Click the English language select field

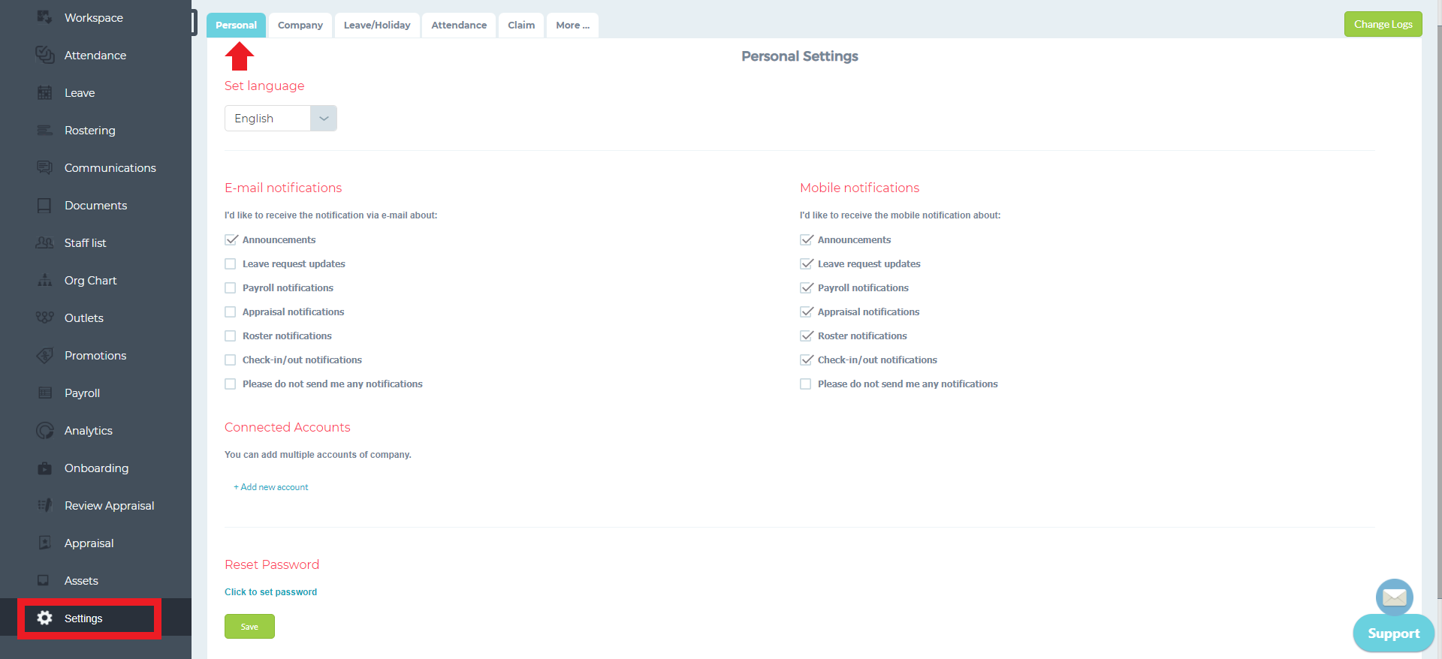pos(281,119)
